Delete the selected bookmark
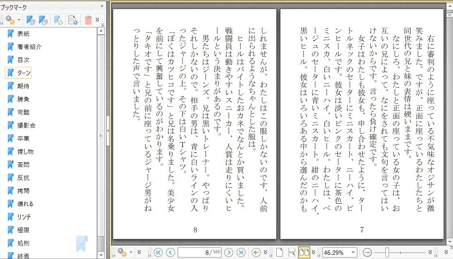 [x=88, y=20]
